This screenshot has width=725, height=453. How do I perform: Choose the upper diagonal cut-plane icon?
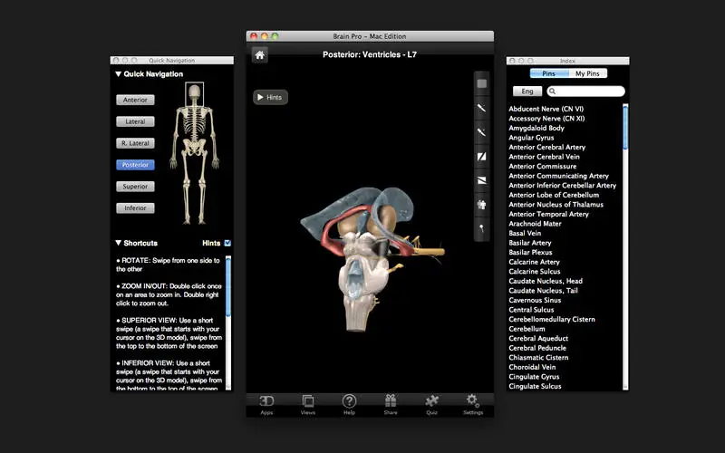[x=481, y=156]
